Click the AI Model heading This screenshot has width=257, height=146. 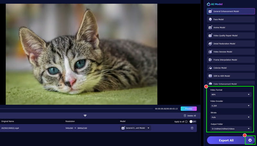217,4
